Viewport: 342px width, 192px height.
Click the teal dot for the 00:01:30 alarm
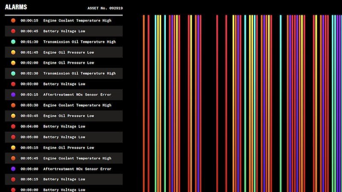click(x=13, y=42)
